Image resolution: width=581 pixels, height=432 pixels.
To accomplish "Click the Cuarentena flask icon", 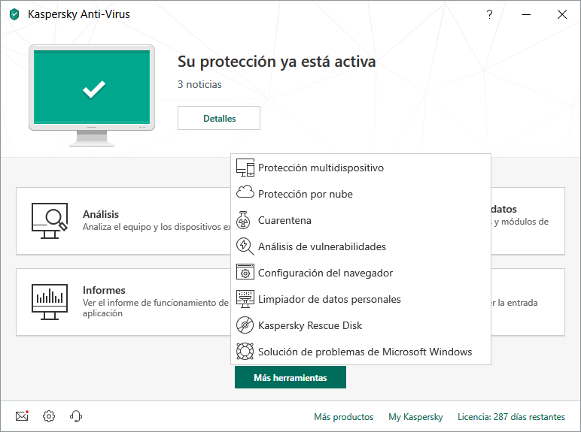I will pyautogui.click(x=245, y=220).
